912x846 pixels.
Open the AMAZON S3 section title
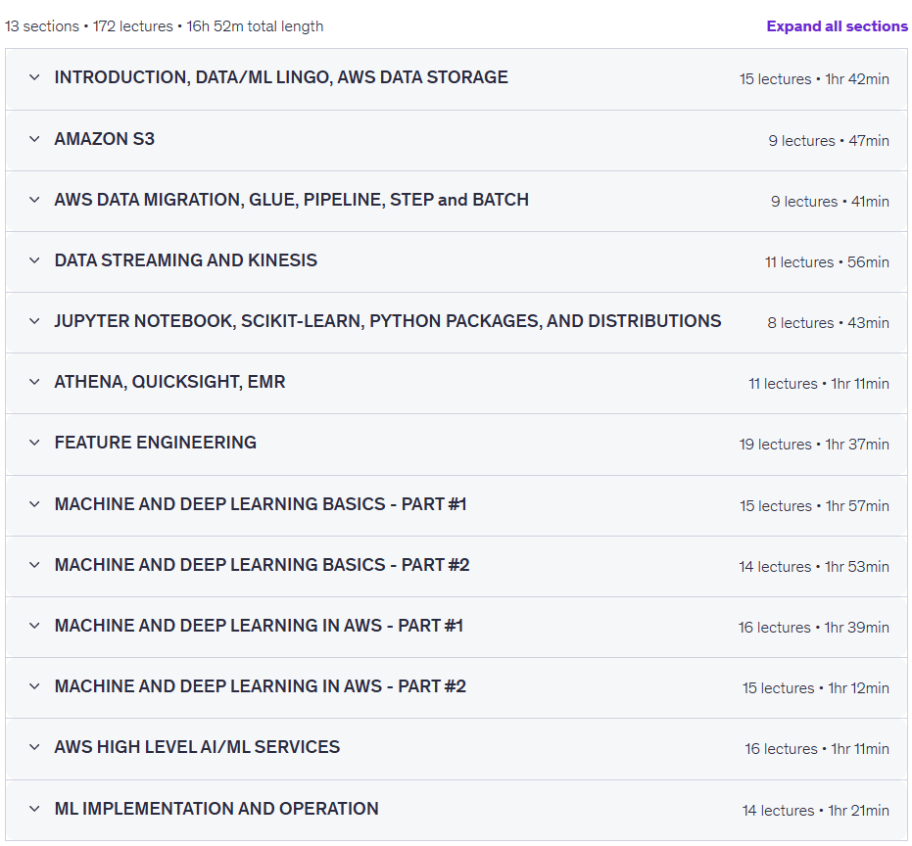[105, 139]
